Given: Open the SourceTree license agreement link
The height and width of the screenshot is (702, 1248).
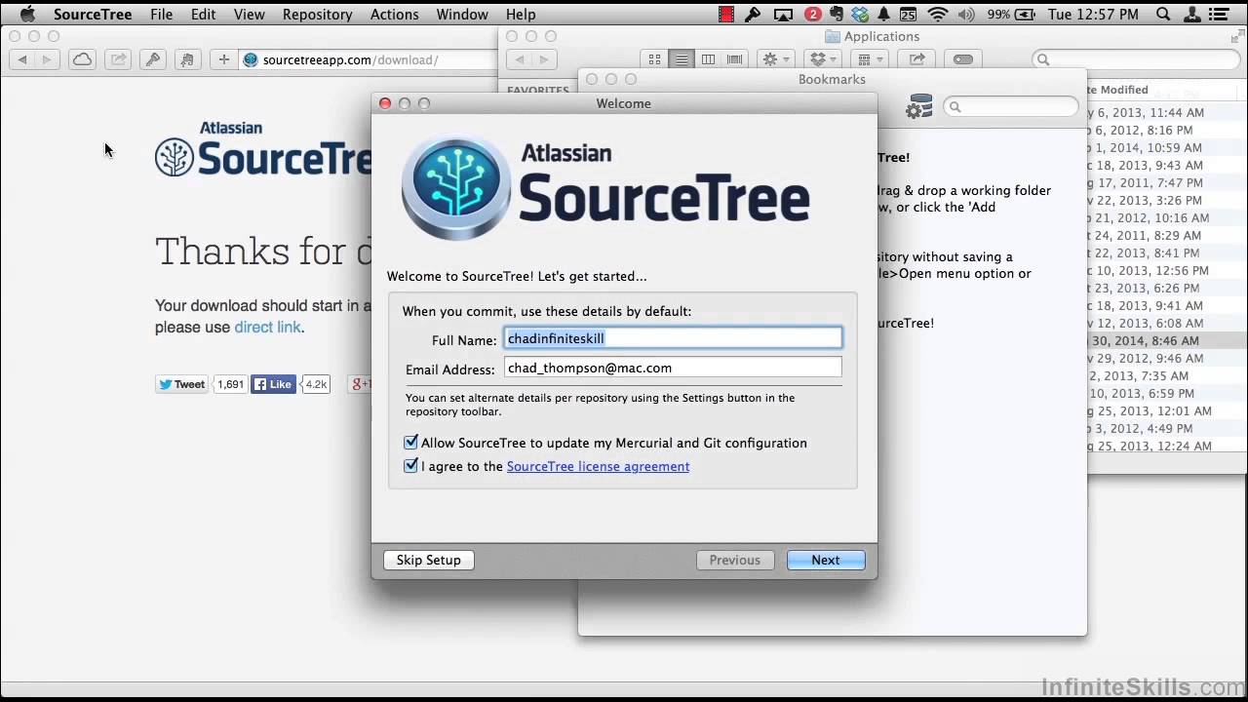Looking at the screenshot, I should pyautogui.click(x=598, y=466).
